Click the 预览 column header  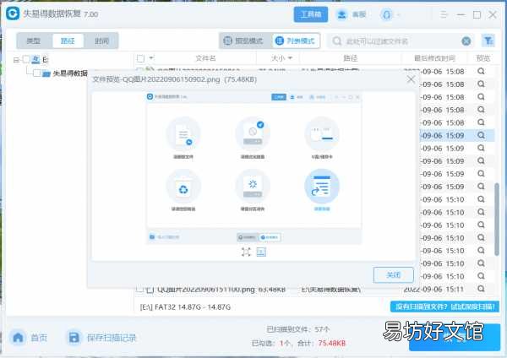[483, 58]
